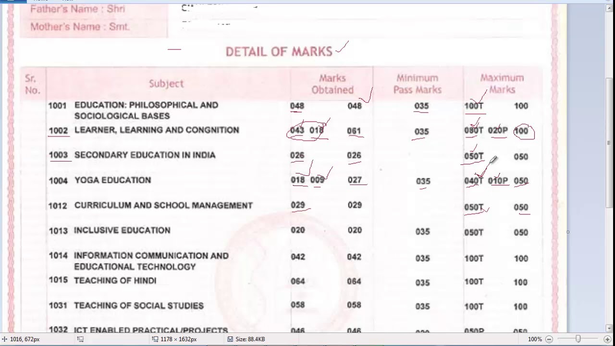Click the 'Maximum Marks' column header
The height and width of the screenshot is (346, 615).
[502, 84]
